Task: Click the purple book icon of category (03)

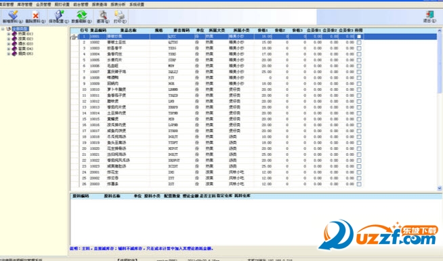Action: [x=14, y=44]
